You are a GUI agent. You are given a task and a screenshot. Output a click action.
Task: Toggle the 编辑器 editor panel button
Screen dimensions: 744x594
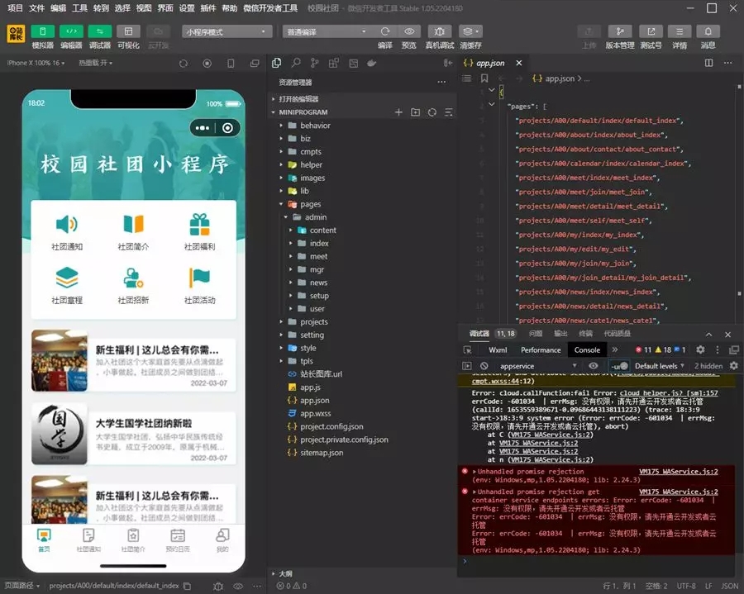(x=71, y=32)
